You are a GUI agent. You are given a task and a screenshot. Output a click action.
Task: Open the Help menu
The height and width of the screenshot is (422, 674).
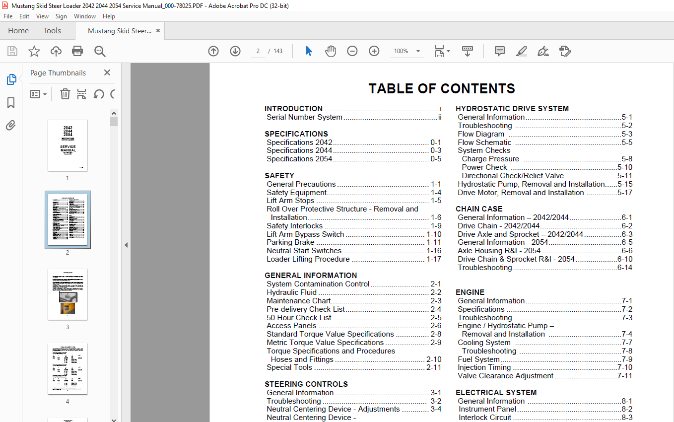point(109,16)
